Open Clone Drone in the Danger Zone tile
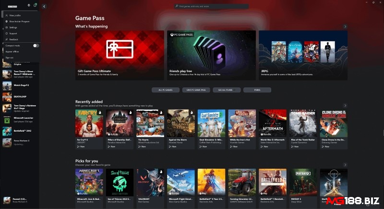 pyautogui.click(x=334, y=129)
